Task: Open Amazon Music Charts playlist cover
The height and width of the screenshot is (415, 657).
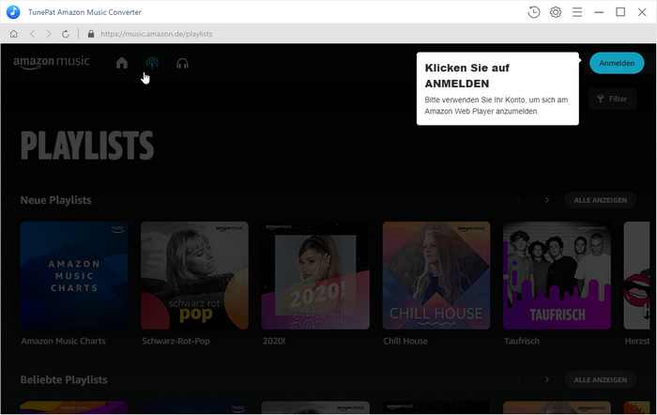Action: click(74, 275)
